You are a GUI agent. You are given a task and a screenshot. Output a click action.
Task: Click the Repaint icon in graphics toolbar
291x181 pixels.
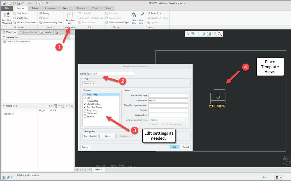204,34
